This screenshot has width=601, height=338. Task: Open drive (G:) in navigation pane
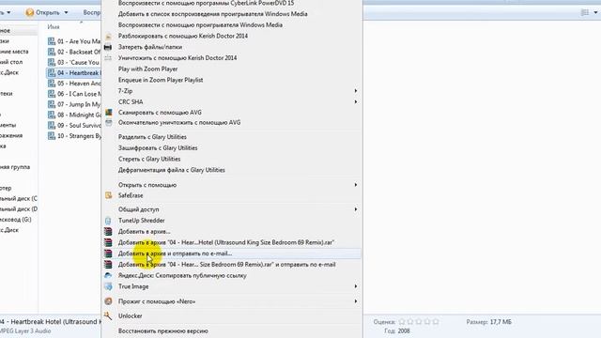(x=16, y=220)
